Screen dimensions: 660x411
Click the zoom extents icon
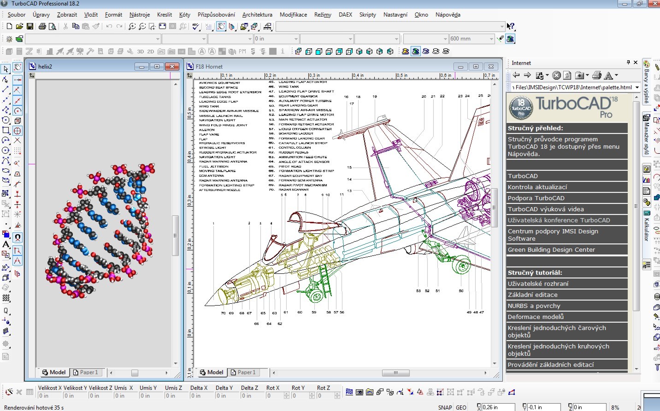coord(162,26)
